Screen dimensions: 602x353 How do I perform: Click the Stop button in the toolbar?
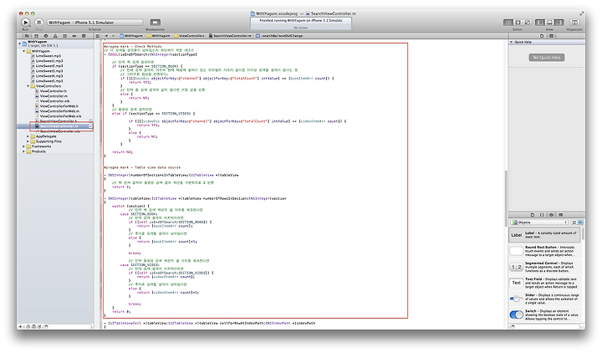click(38, 23)
